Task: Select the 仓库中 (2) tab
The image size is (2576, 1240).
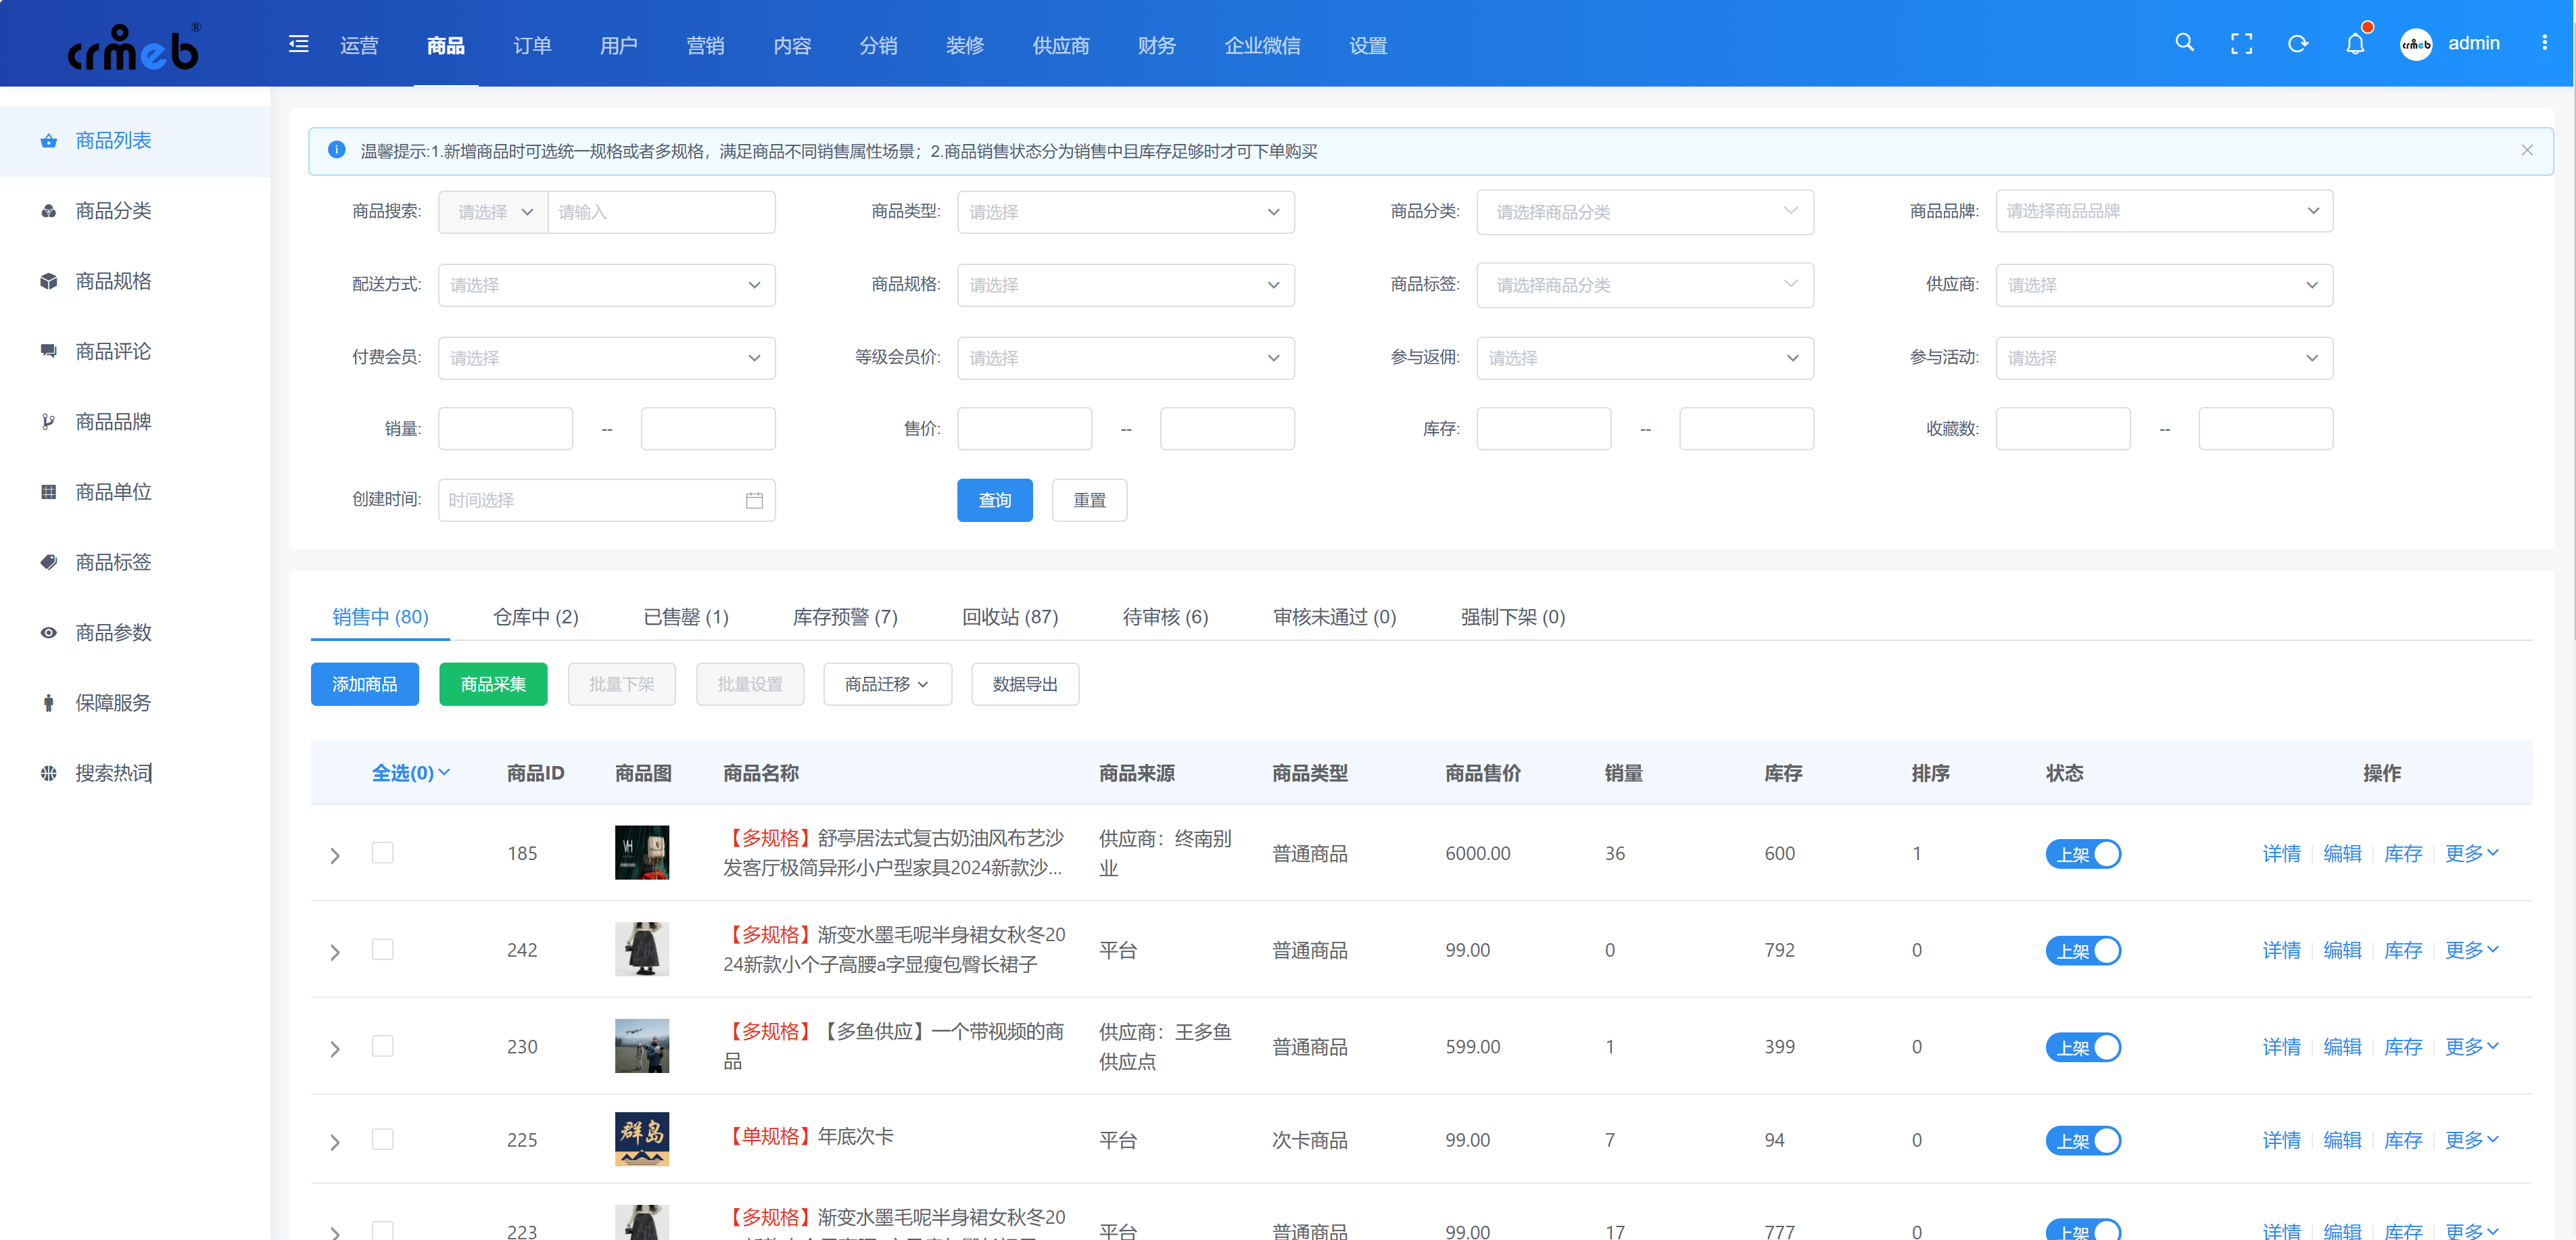Action: [x=536, y=617]
